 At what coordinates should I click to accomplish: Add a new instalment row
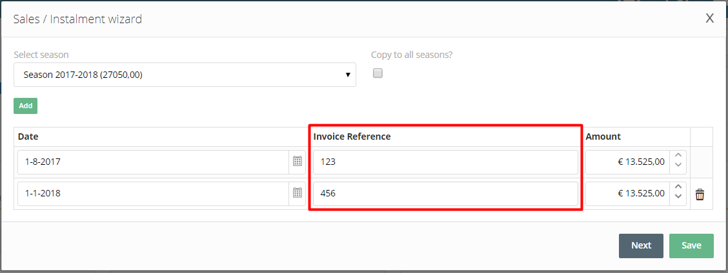(x=26, y=106)
